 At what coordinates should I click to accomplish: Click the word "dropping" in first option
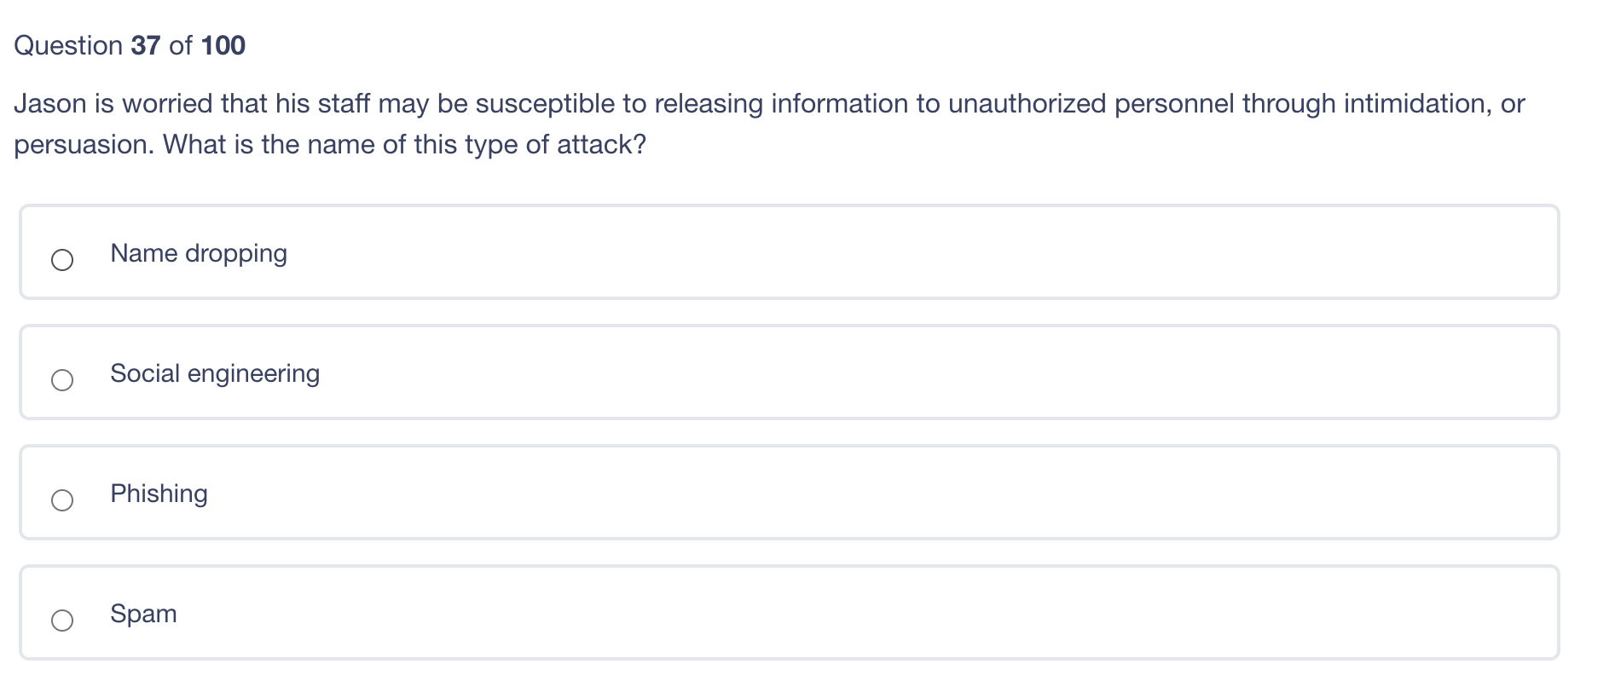[x=236, y=253]
